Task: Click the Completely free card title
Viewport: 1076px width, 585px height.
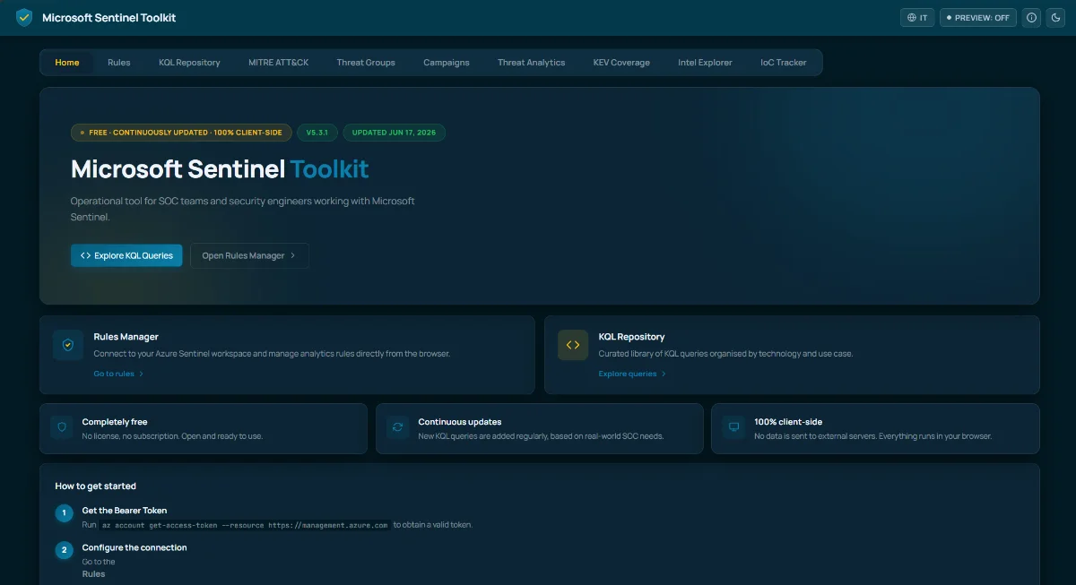Action: point(115,422)
